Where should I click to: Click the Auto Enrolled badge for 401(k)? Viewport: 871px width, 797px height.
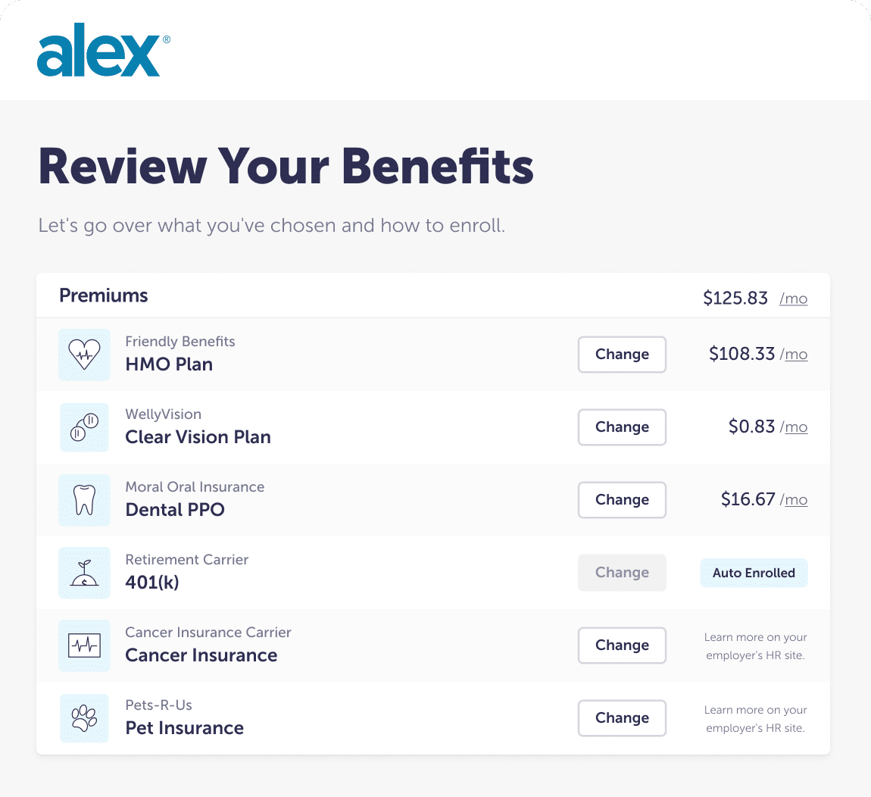click(754, 573)
